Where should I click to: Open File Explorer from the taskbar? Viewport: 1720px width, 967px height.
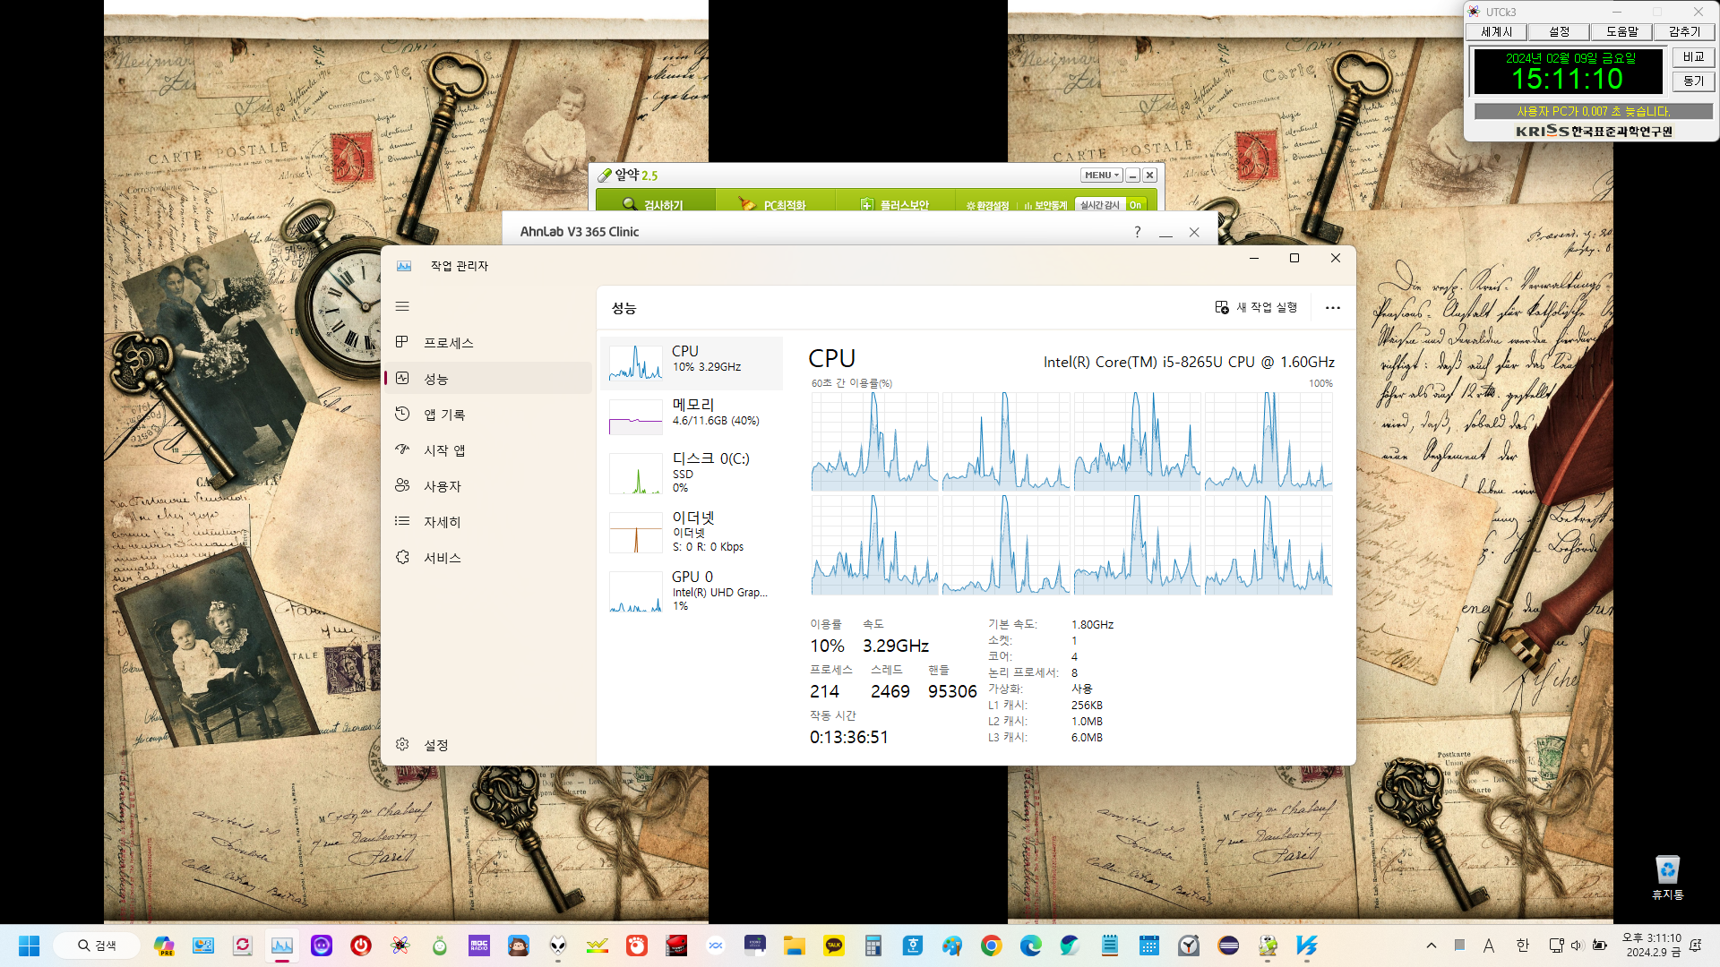(795, 946)
